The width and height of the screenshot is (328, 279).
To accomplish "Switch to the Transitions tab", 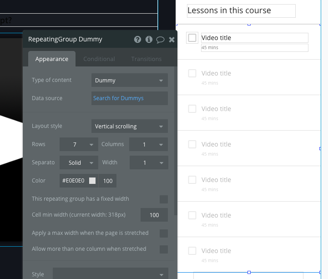I will 146,59.
